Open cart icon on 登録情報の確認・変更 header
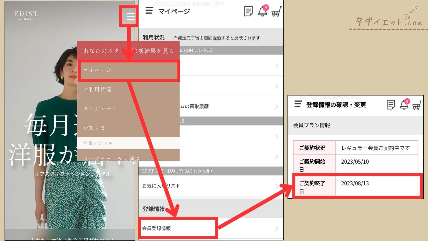Image resolution: width=428 pixels, height=241 pixels. [417, 105]
